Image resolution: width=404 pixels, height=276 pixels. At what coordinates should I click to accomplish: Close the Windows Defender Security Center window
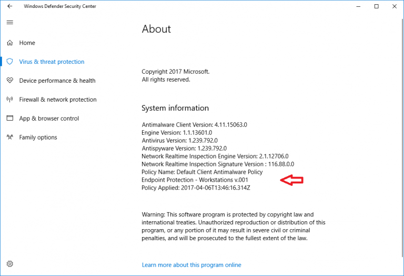(394, 6)
